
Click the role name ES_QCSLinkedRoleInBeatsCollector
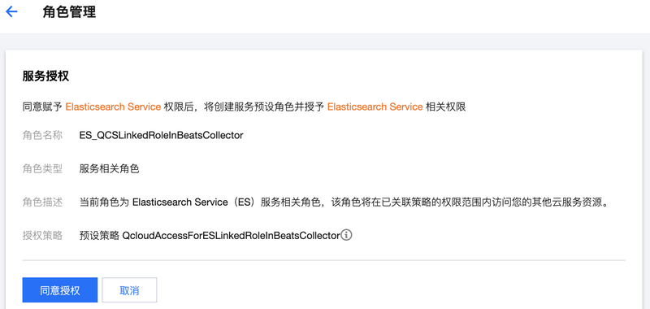pos(161,136)
